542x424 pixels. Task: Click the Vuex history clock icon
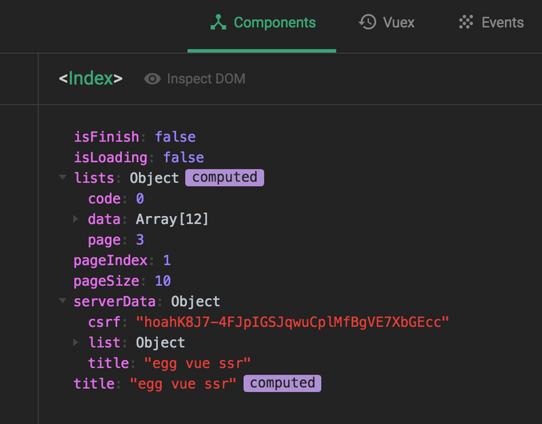pos(367,22)
